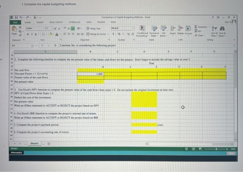The image size is (243, 172).
Task: Add a new sheet with plus button
Action: click(49, 144)
